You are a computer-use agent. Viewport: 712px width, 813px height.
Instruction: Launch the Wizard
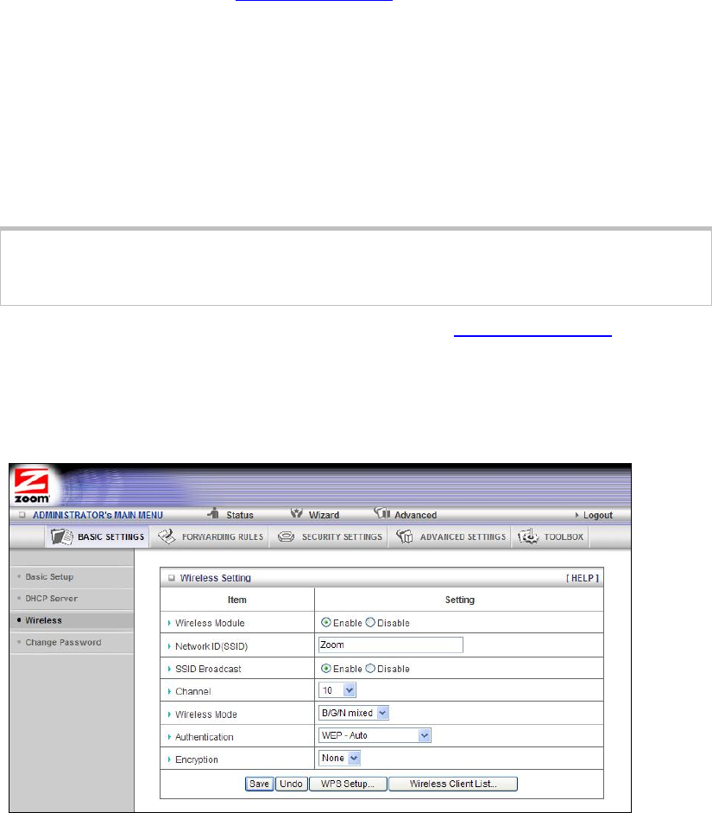[x=324, y=515]
